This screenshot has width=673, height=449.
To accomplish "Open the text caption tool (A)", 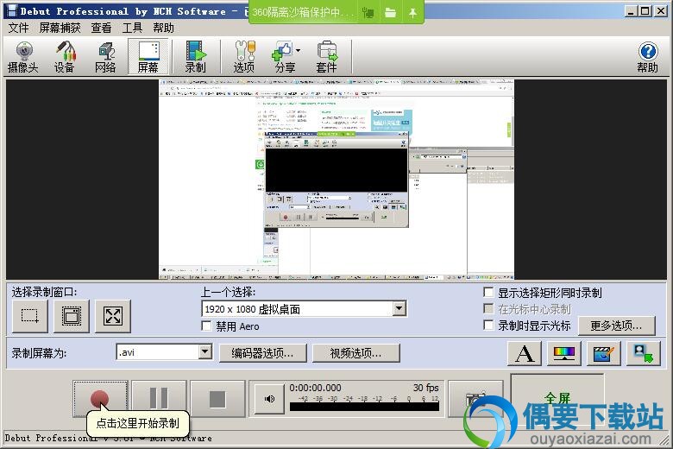I will click(x=524, y=354).
